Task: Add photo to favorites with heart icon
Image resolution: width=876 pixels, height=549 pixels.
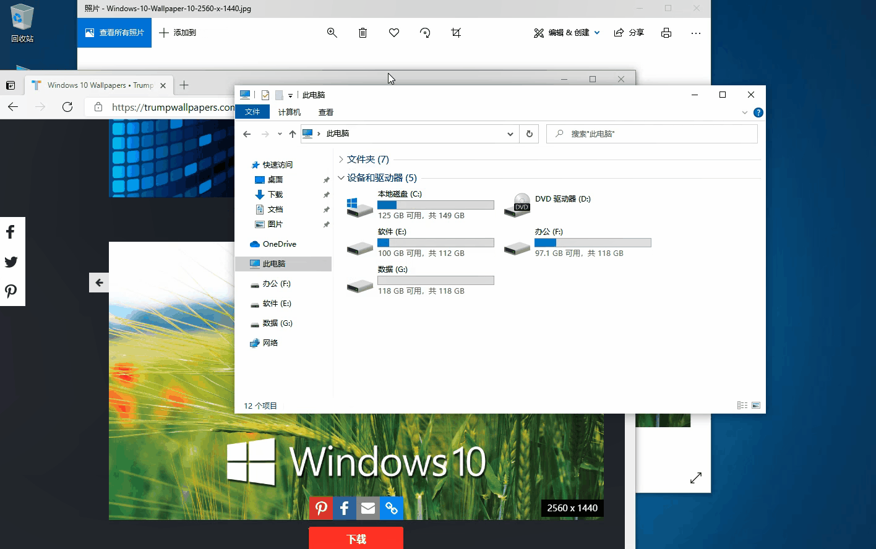Action: coord(394,33)
